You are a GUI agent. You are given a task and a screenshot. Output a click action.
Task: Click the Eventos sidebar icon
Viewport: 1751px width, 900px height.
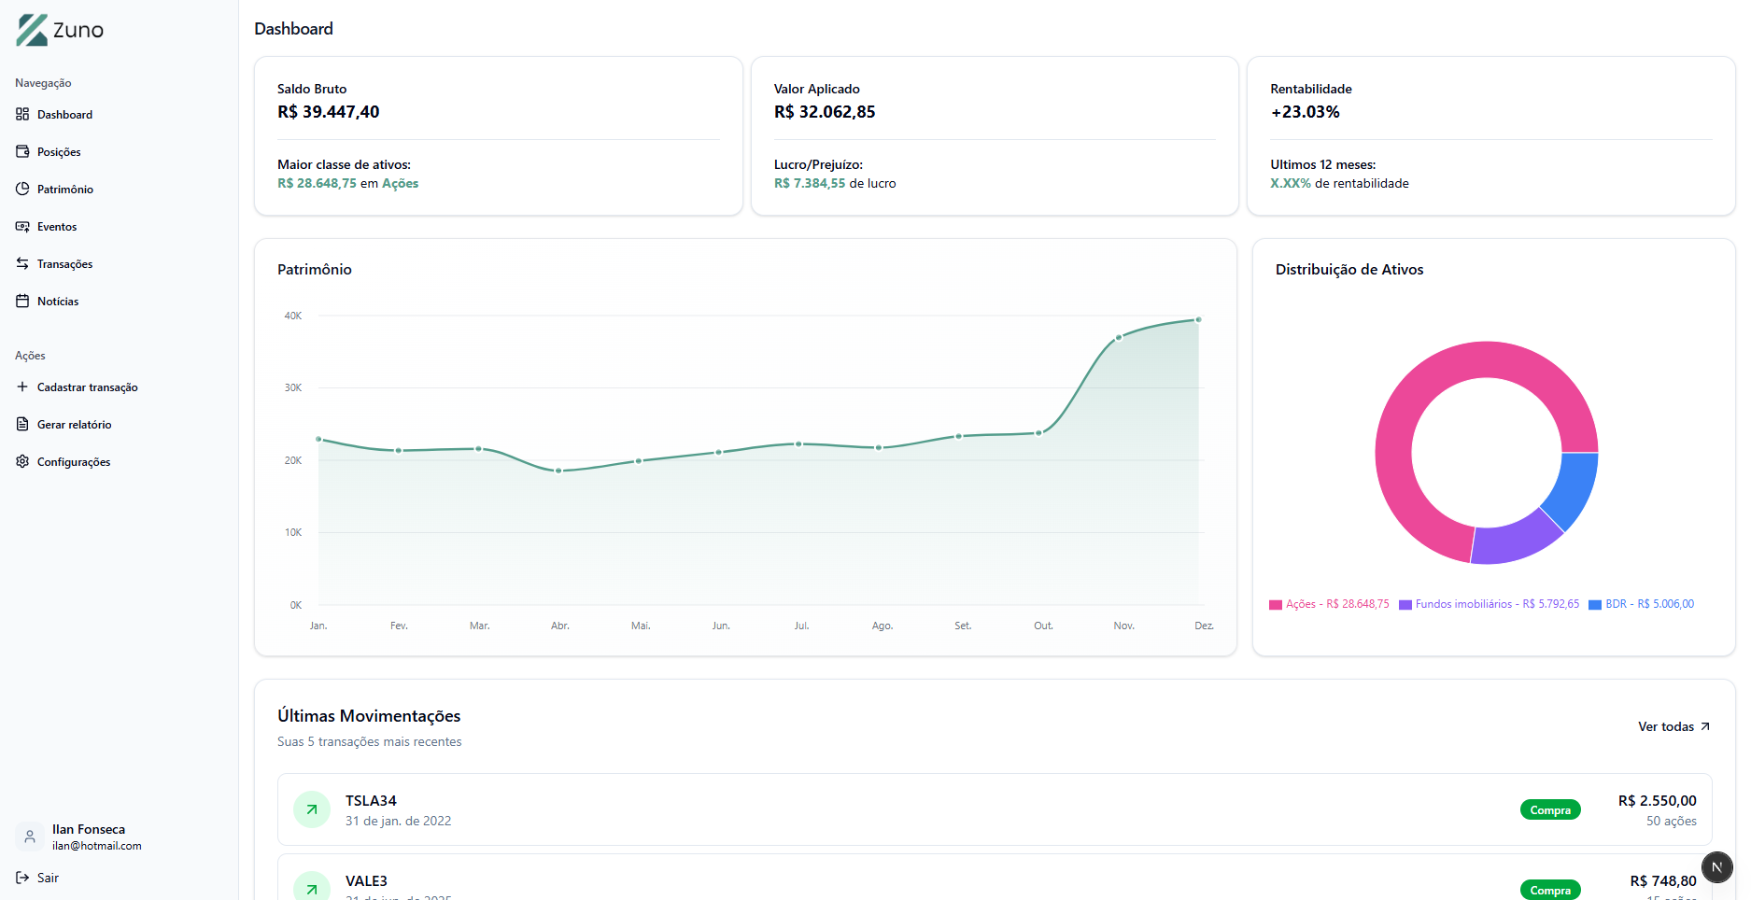[x=21, y=226]
